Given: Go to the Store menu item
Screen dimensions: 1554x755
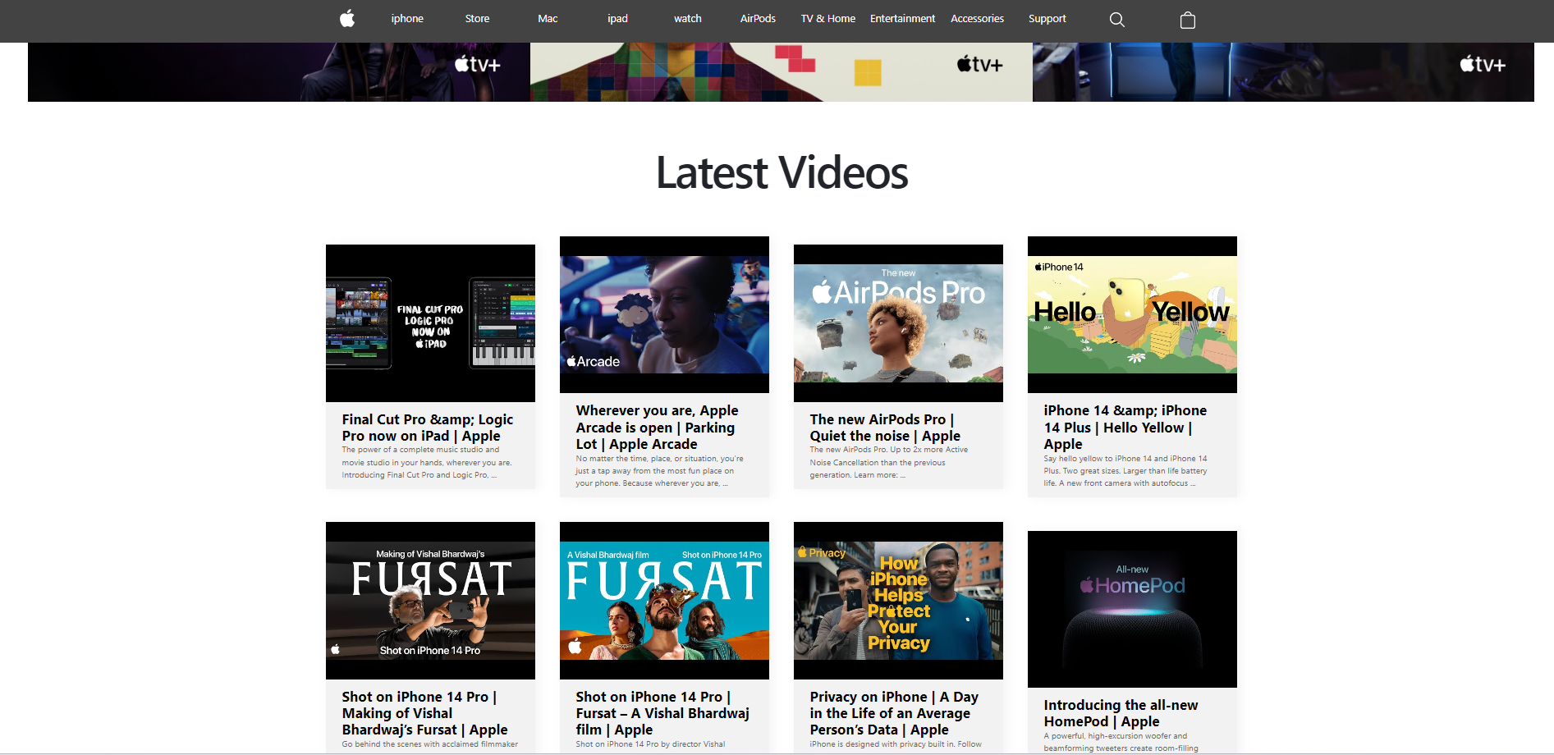Looking at the screenshot, I should click(477, 19).
